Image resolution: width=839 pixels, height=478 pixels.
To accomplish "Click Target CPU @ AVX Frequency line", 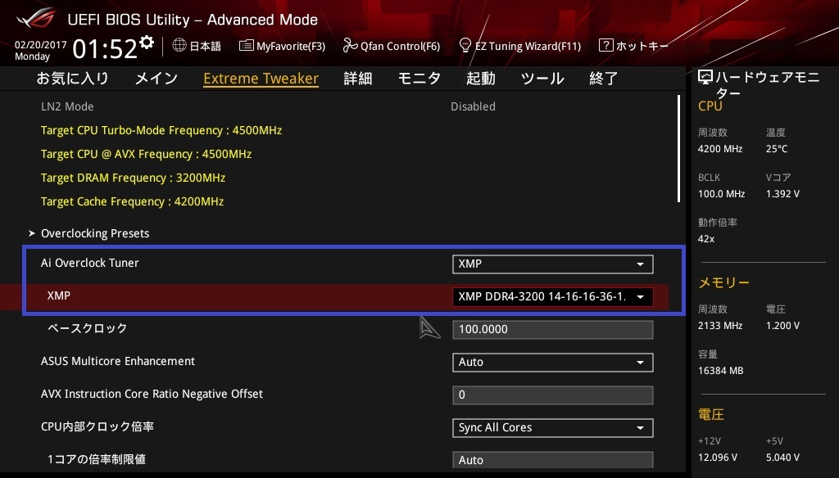I will 146,154.
